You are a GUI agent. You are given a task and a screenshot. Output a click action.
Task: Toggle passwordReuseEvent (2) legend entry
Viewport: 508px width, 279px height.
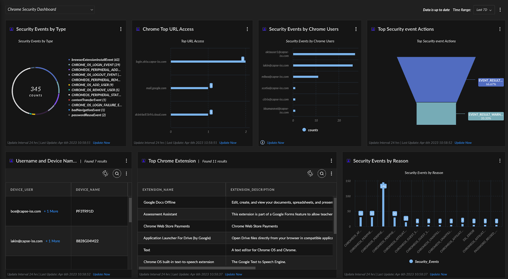(87, 115)
